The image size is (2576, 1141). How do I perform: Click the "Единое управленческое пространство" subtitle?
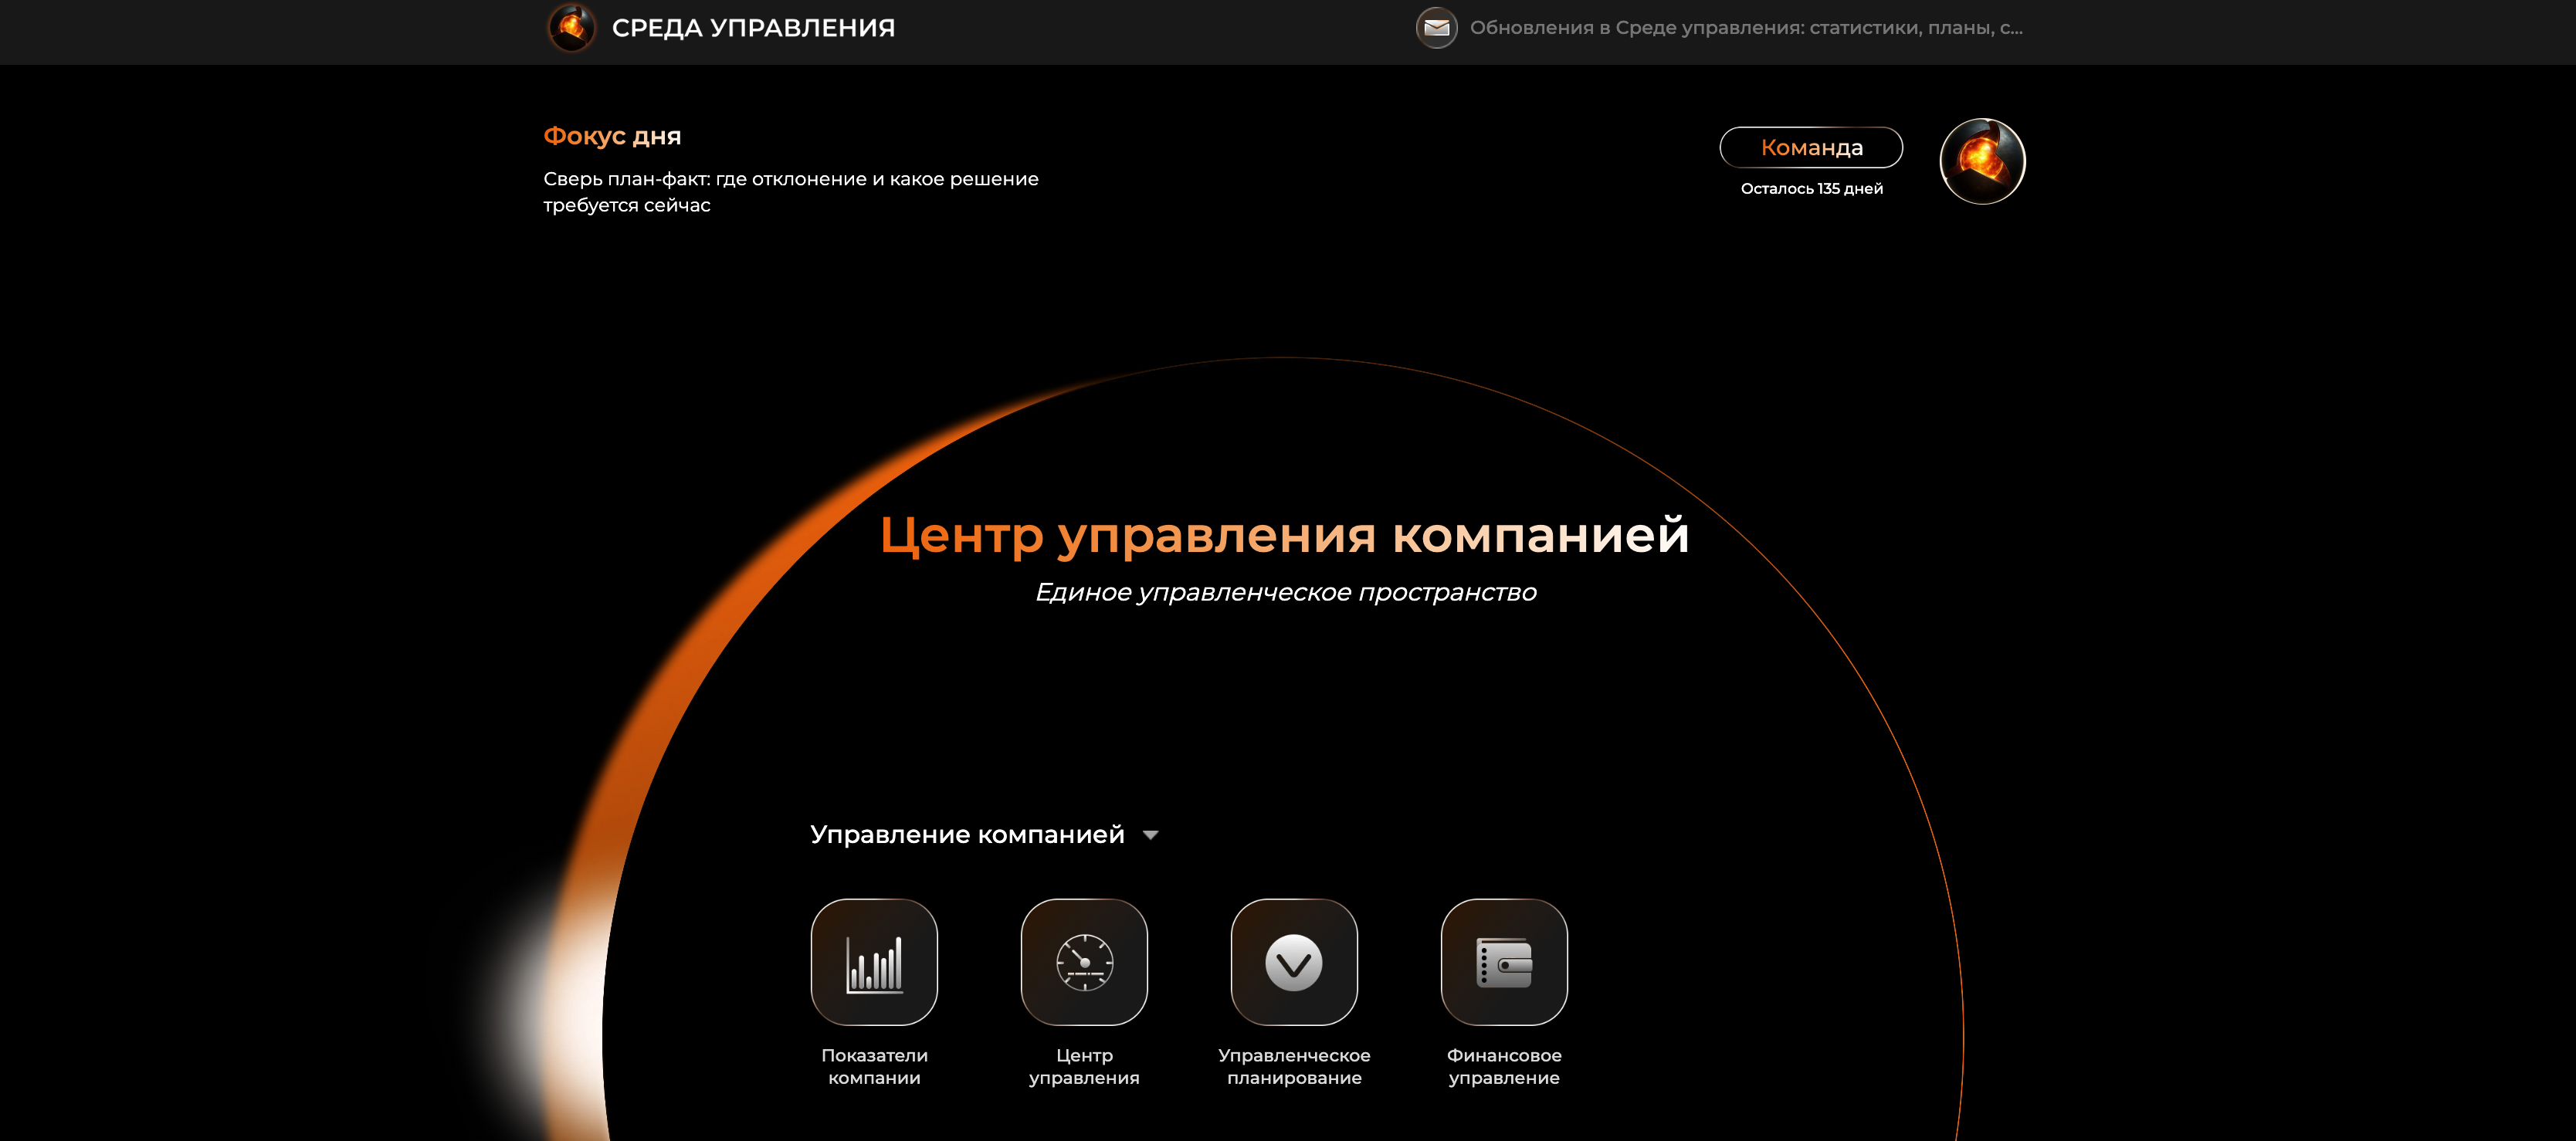[x=1286, y=592]
